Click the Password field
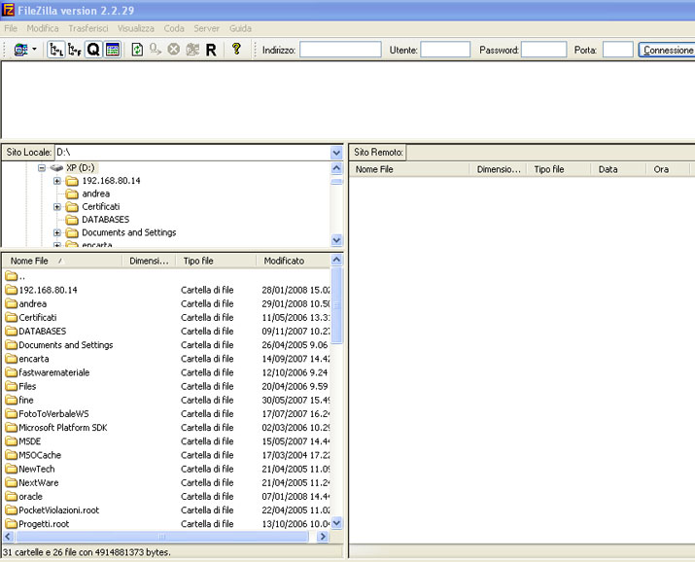Screen dimensions: 695x562 pyautogui.click(x=544, y=50)
